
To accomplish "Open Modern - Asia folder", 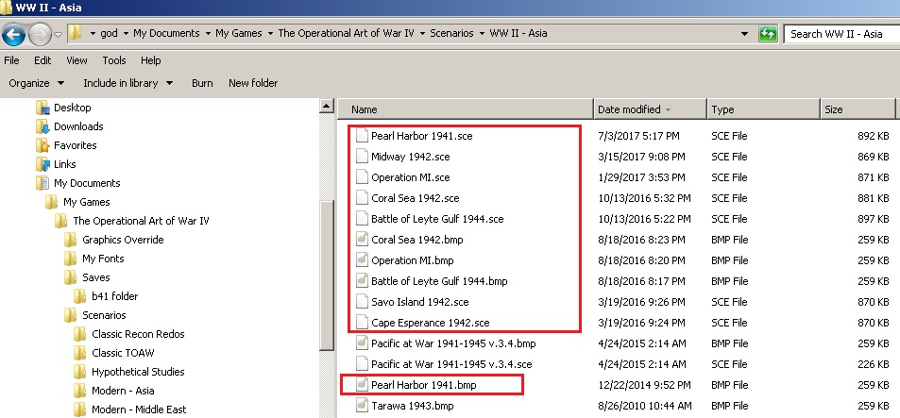I will (x=123, y=391).
